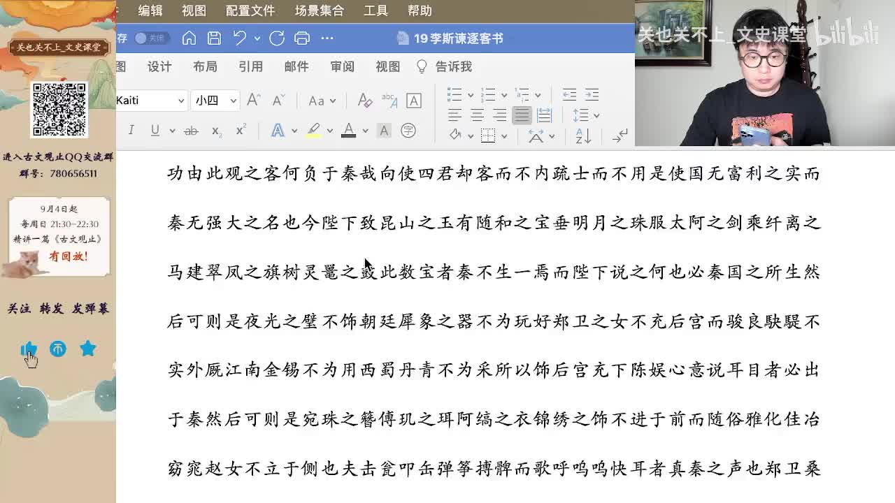Image resolution: width=895 pixels, height=503 pixels.
Task: Switch to the 审阅 ribbon tab
Action: pyautogui.click(x=343, y=66)
